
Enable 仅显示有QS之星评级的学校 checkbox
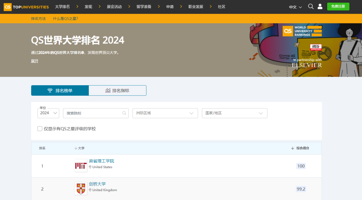pos(40,129)
